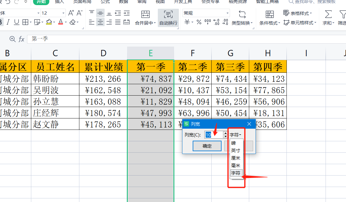Click the fill color bucket icon

point(49,22)
